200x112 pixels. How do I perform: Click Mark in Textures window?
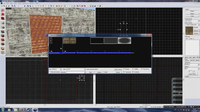(x=90, y=72)
